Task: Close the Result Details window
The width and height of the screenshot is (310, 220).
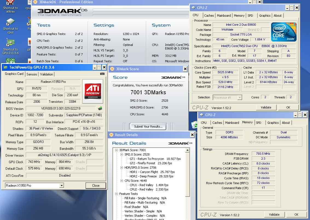Action: tap(192, 135)
